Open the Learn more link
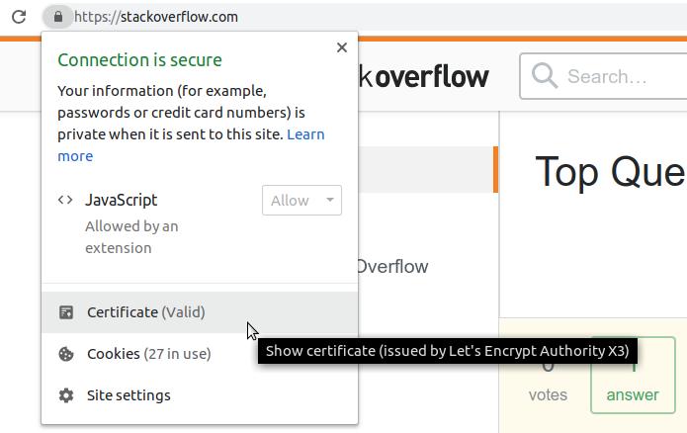The height and width of the screenshot is (433, 687). (x=191, y=145)
